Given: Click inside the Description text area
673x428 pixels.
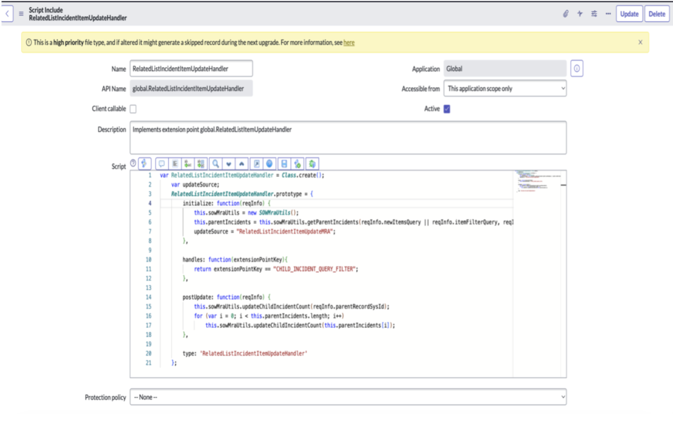Looking at the screenshot, I should 348,137.
